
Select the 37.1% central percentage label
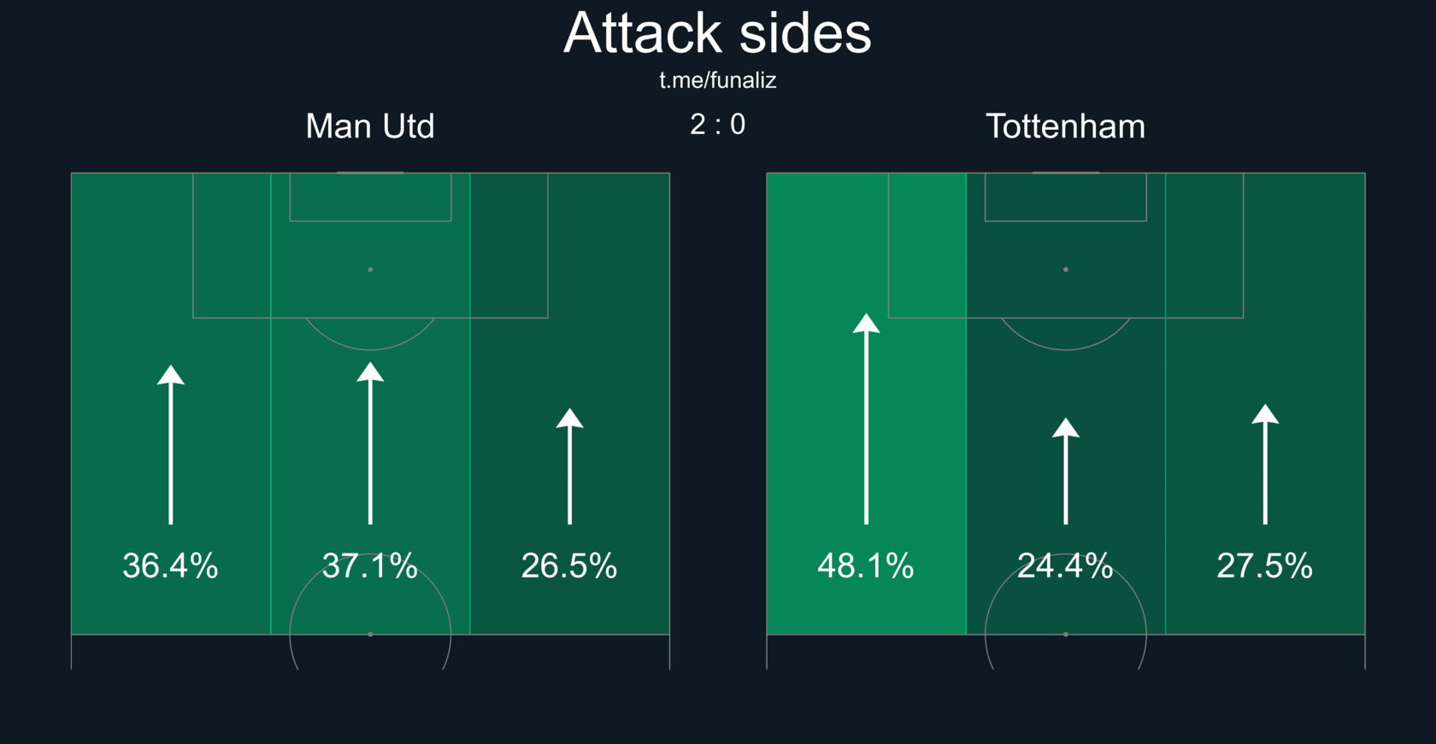pyautogui.click(x=370, y=565)
